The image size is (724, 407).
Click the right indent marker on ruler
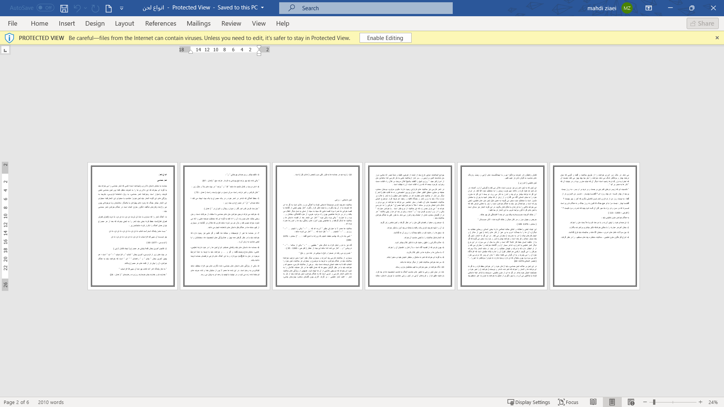(x=259, y=51)
